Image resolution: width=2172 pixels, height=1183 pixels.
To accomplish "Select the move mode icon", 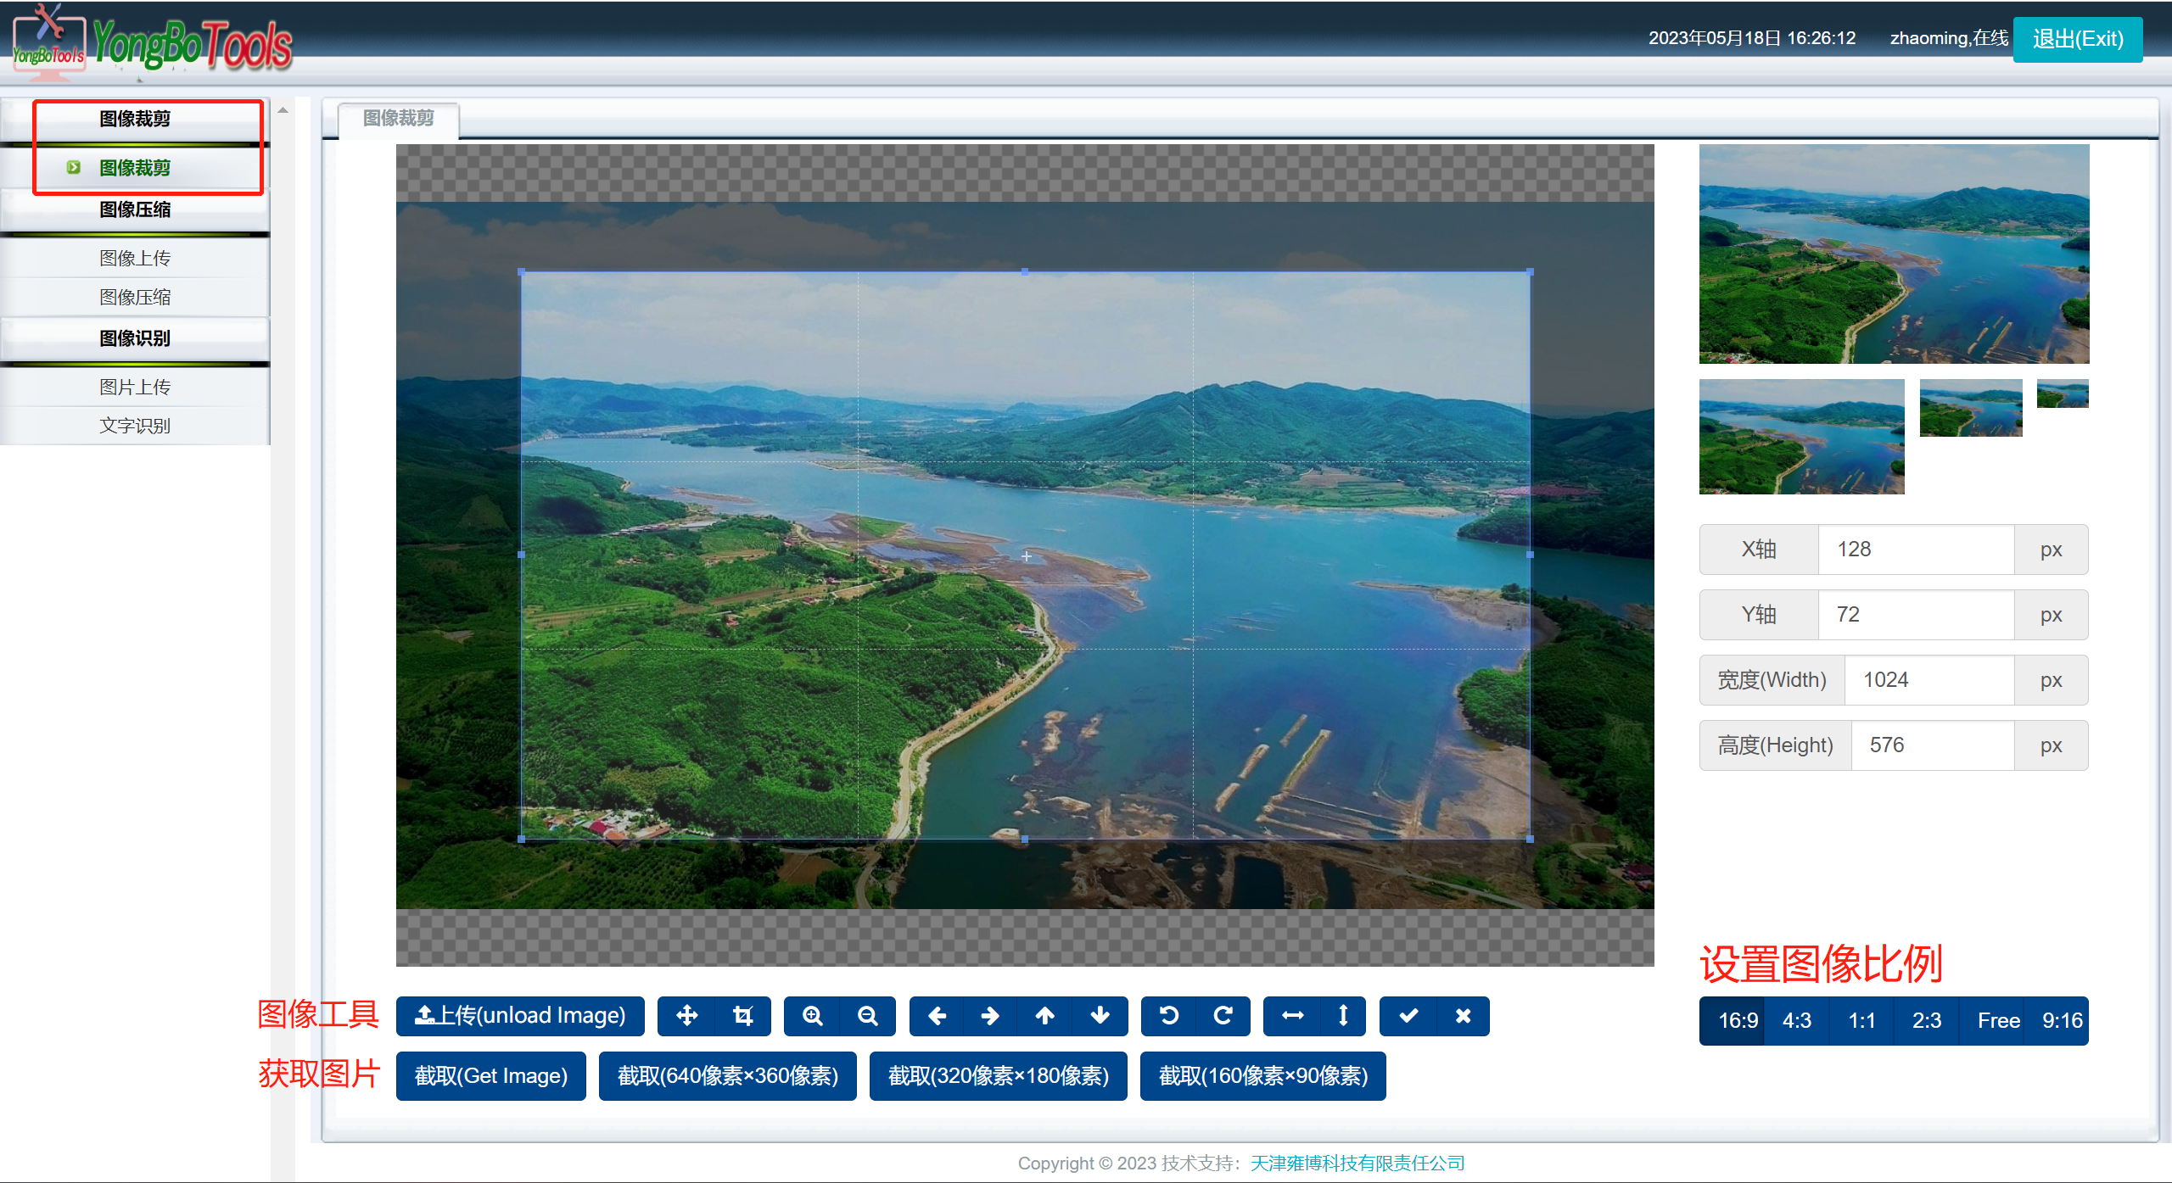I will tap(686, 1015).
